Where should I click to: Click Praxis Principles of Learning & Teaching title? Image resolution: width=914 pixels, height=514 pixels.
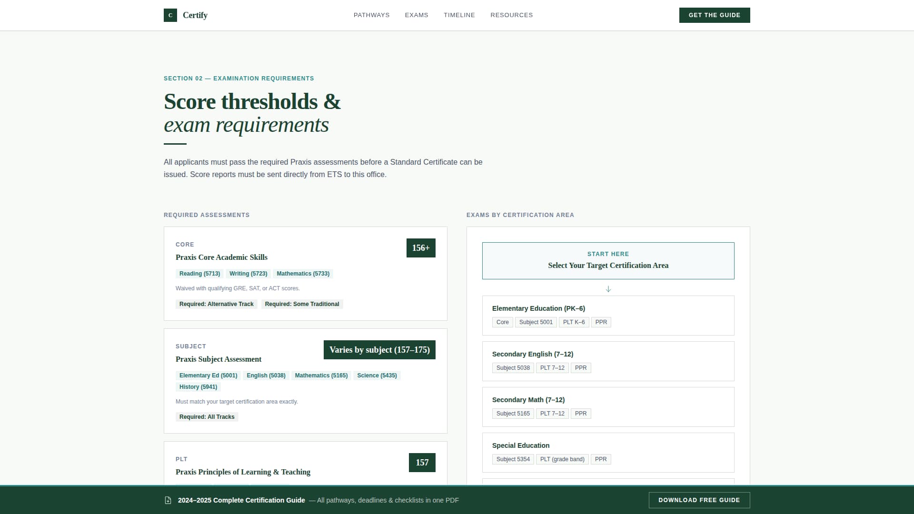click(x=243, y=472)
